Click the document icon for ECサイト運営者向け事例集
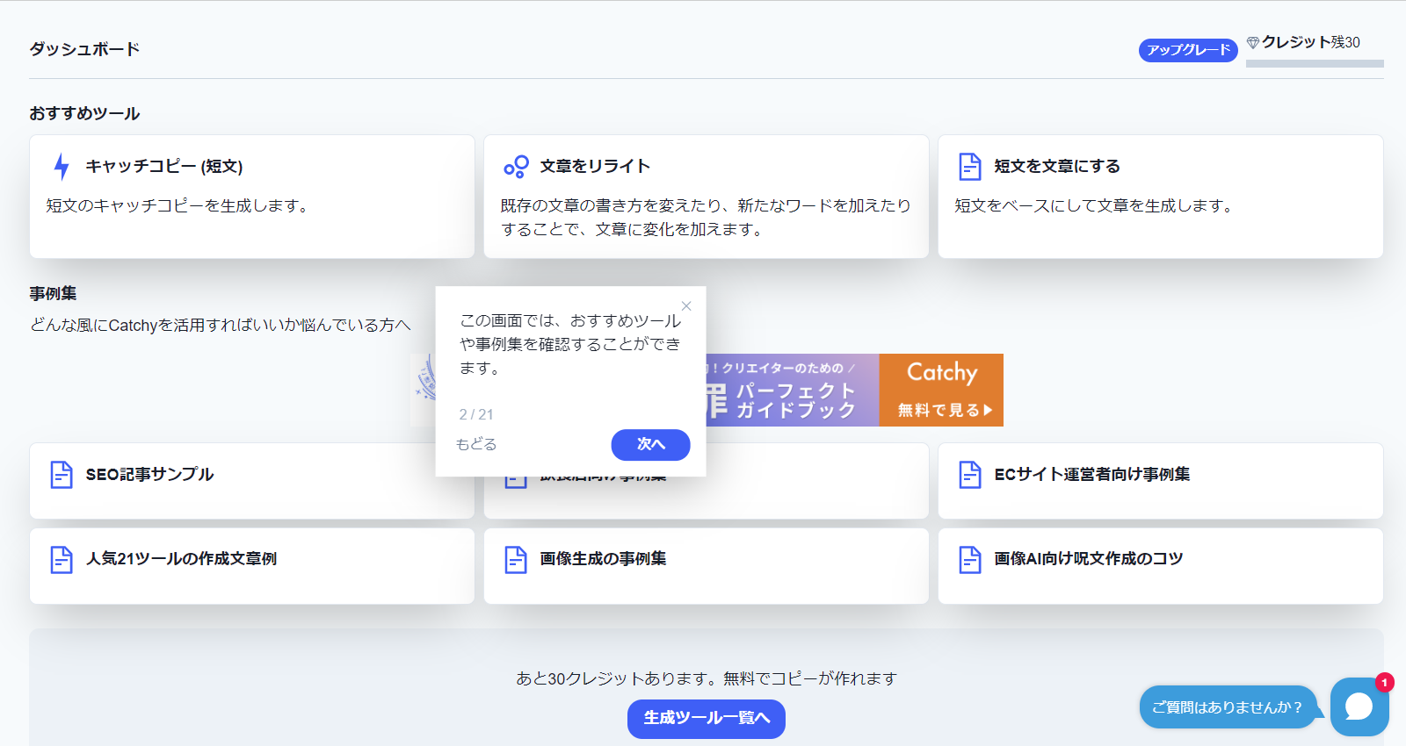1406x746 pixels. 970,475
